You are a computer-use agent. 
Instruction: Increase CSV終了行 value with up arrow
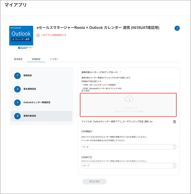coord(174,164)
